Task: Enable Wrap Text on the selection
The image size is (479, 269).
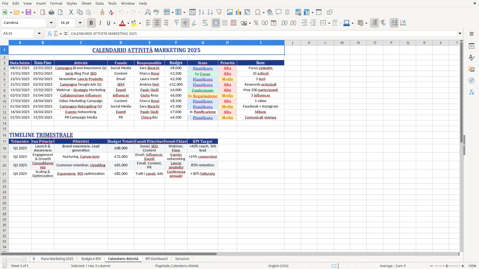Action: click(205, 23)
